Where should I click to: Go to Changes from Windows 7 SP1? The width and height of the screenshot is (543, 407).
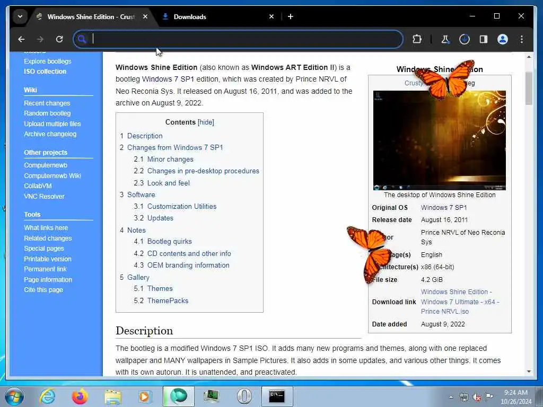[175, 147]
